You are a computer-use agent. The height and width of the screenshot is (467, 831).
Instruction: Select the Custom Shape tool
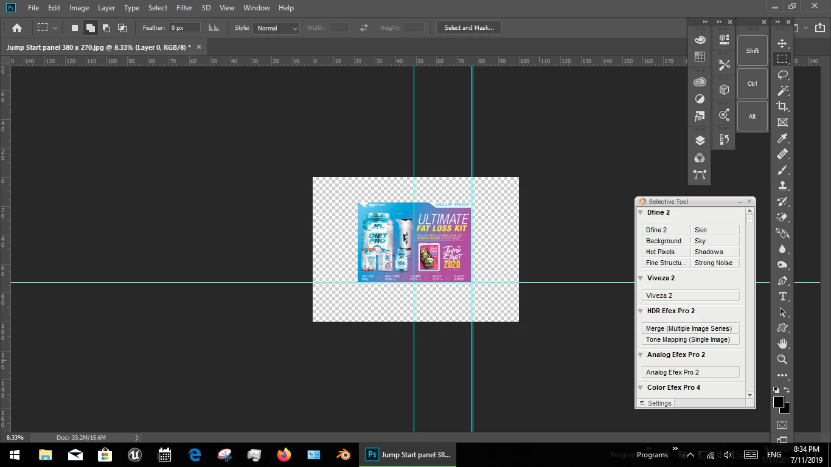click(x=782, y=328)
